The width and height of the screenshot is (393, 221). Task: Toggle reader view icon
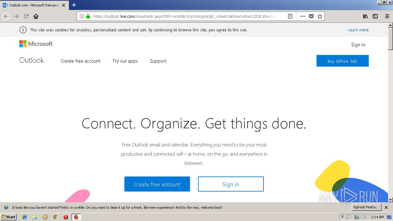click(x=290, y=16)
